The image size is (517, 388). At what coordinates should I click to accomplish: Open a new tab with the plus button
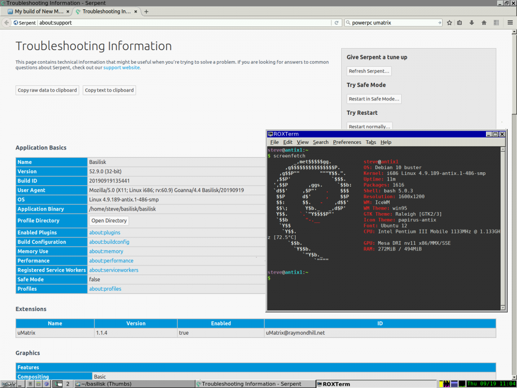[146, 11]
